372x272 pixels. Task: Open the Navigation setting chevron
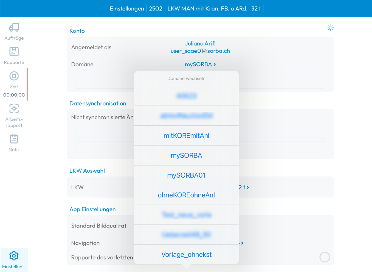(x=242, y=243)
